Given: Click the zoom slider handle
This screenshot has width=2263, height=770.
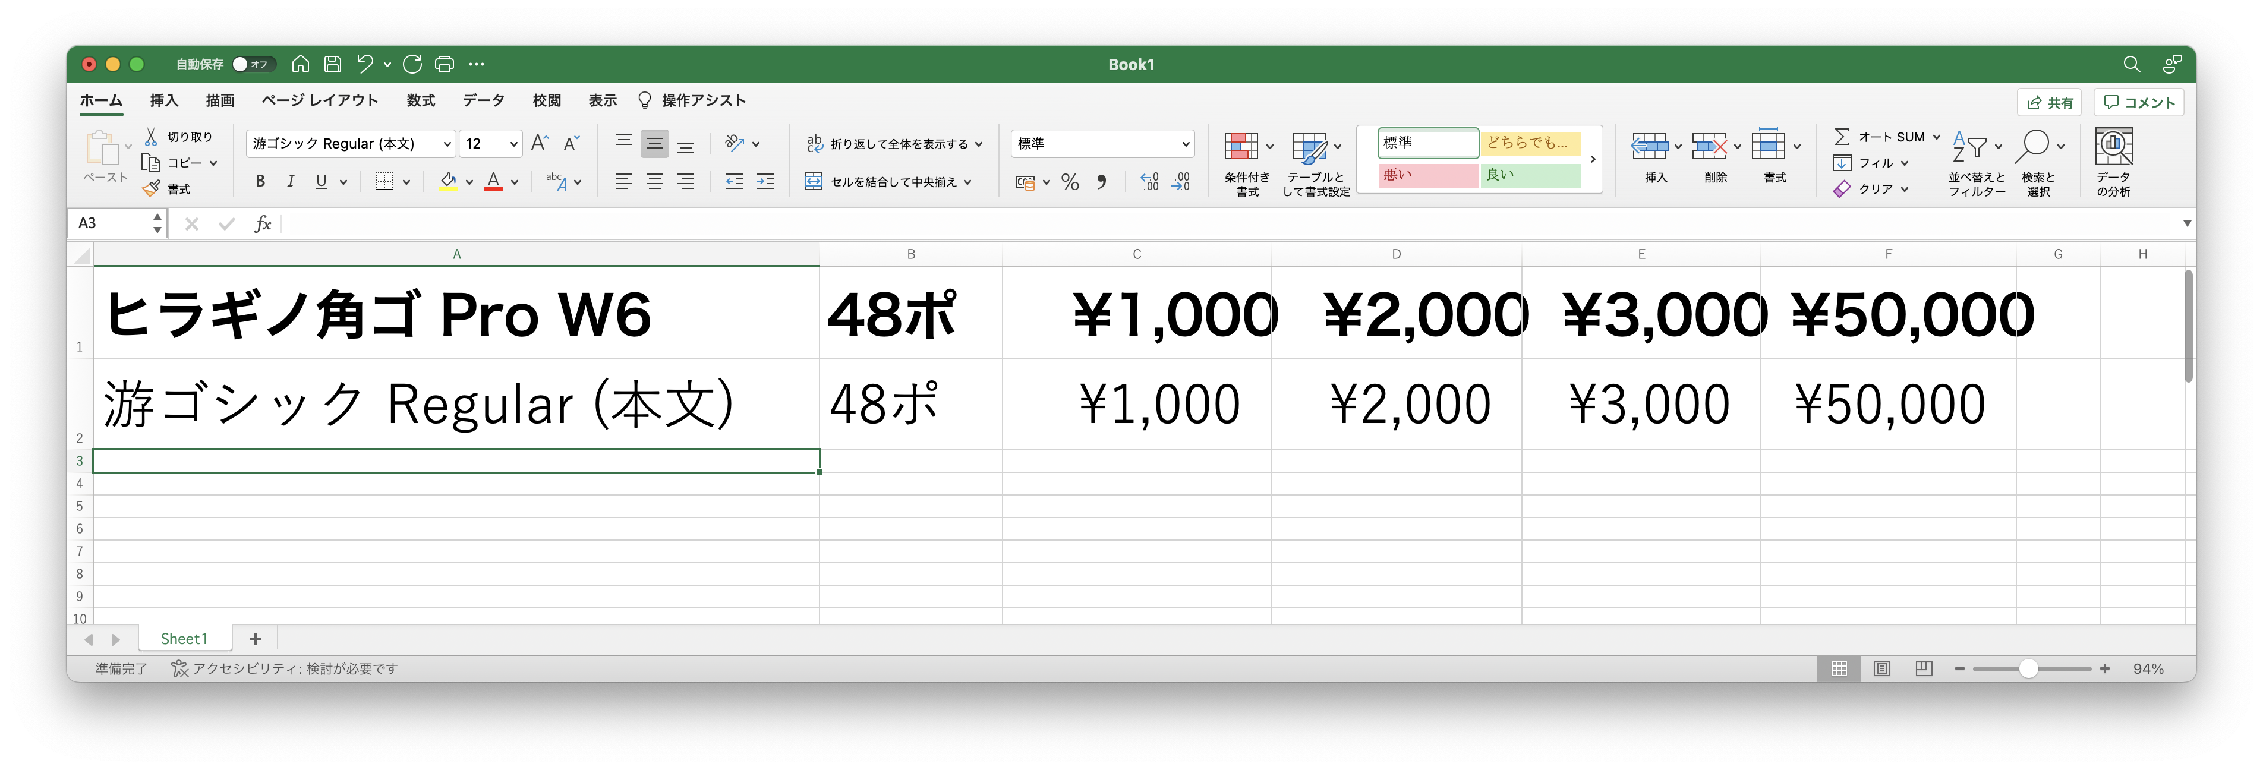Looking at the screenshot, I should click(x=2028, y=669).
